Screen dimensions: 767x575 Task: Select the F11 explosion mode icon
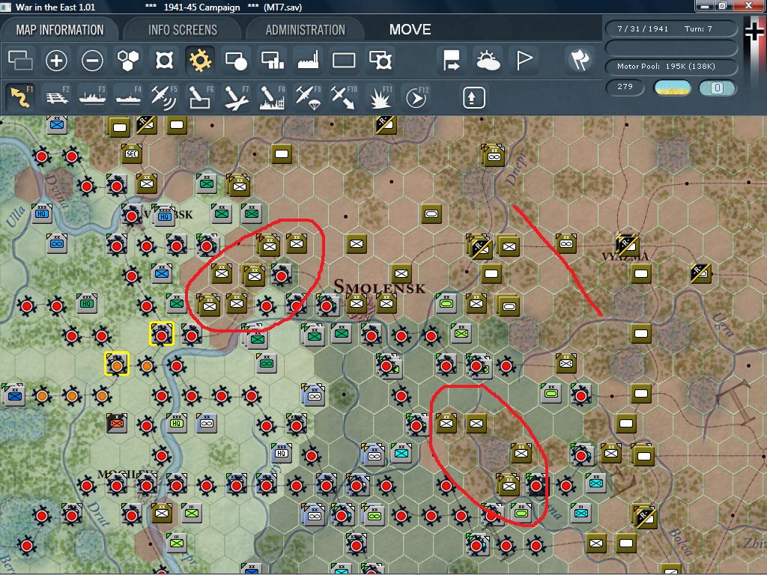click(x=380, y=97)
